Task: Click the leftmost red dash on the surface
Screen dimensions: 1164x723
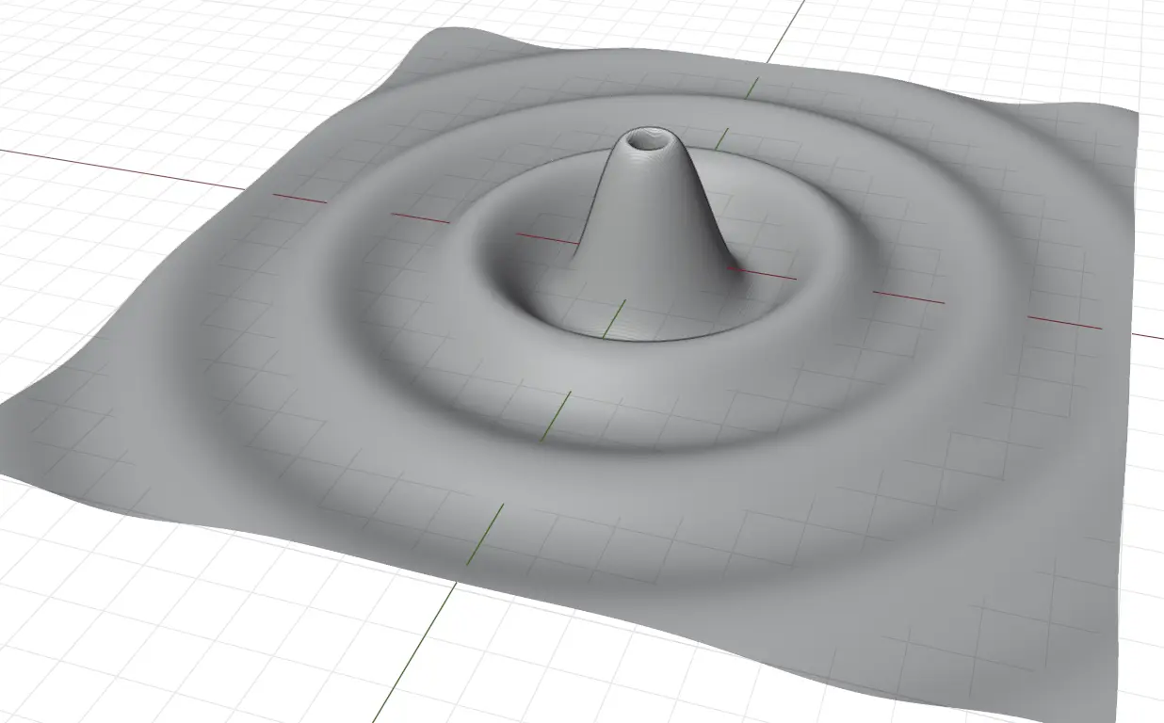Action: (299, 199)
